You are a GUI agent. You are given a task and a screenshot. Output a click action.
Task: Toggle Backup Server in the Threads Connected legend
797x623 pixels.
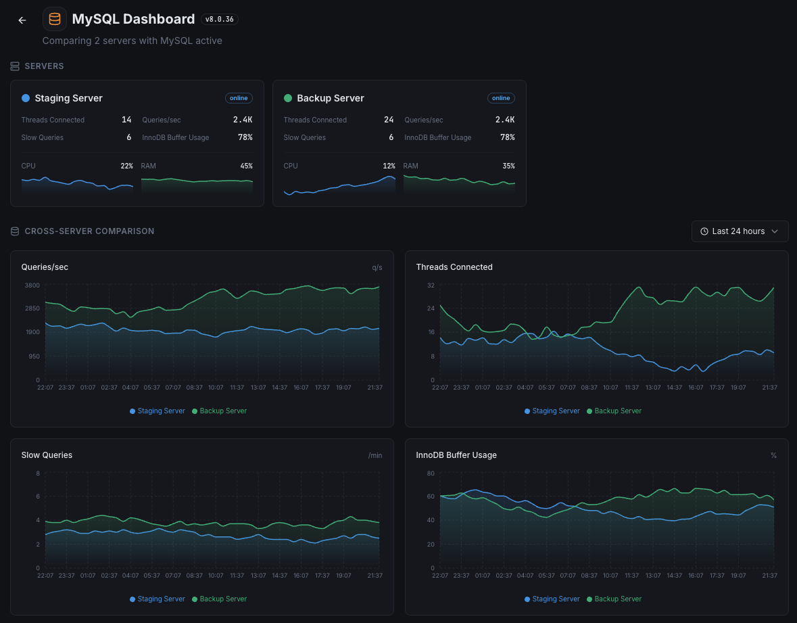click(614, 411)
